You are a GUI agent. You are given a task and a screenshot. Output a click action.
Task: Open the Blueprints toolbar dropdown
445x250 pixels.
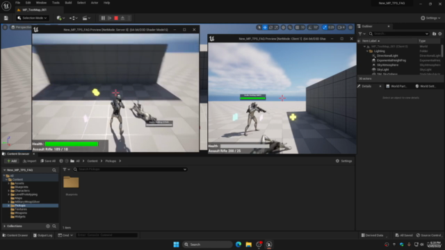pyautogui.click(x=74, y=18)
